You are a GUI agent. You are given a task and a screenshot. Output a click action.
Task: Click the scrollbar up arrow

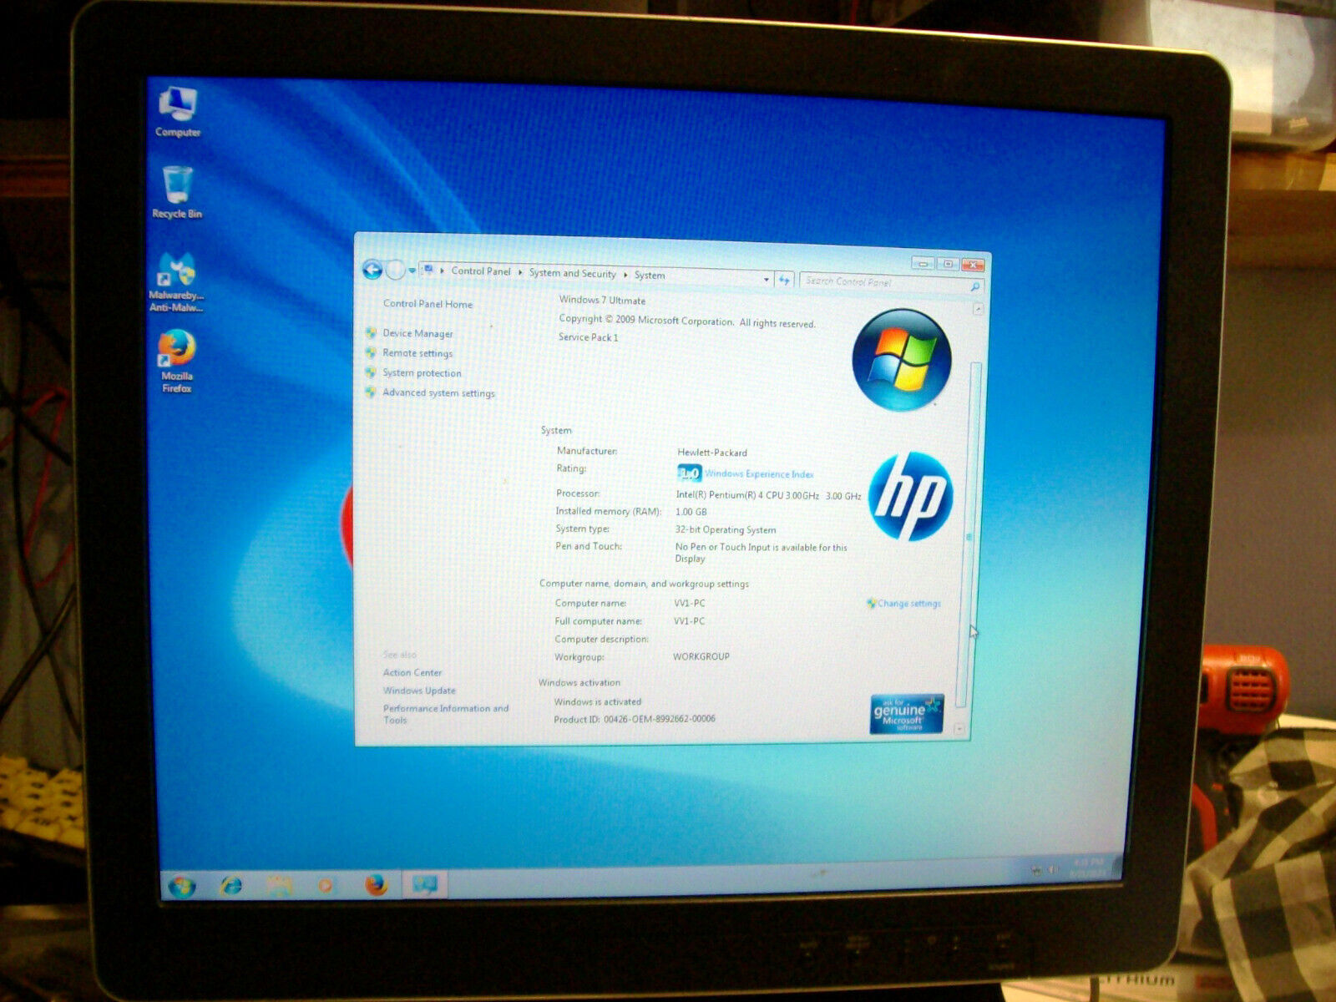tap(978, 310)
